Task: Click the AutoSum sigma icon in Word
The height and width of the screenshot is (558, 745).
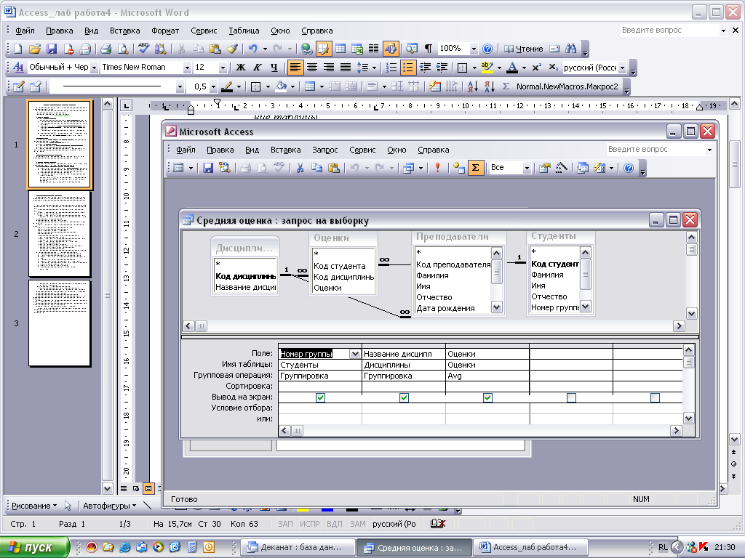Action: click(506, 86)
